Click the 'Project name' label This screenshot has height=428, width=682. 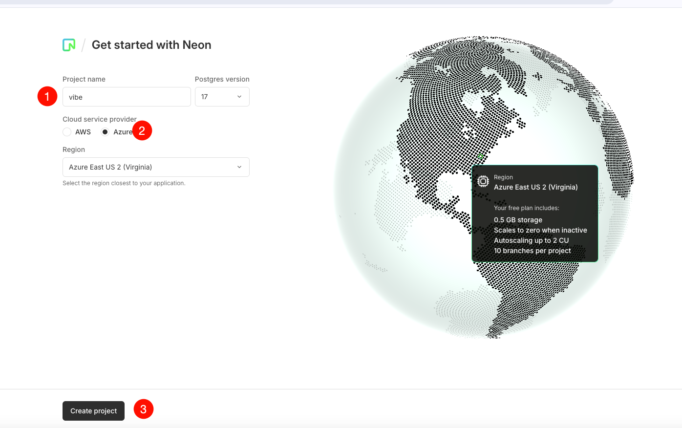pos(84,79)
